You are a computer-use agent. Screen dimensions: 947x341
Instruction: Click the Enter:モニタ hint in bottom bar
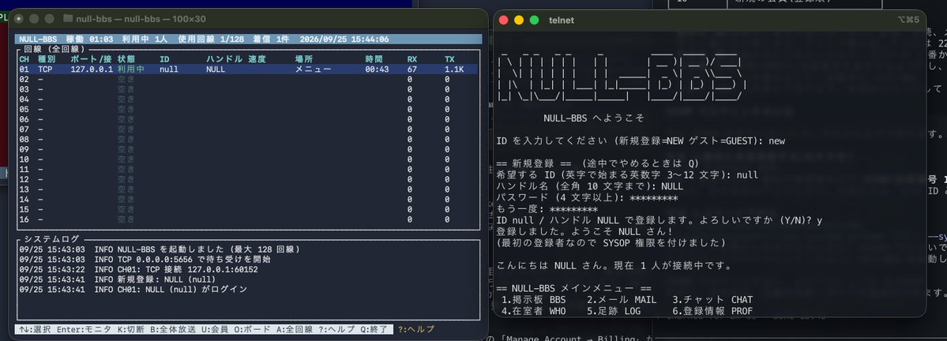coord(85,329)
